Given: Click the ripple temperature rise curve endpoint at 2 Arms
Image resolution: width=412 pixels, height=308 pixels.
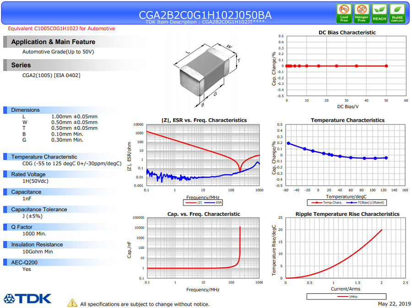Looking at the screenshot, I should pos(381,230).
